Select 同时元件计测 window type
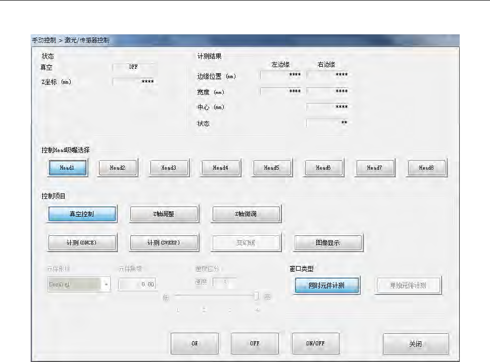The image size is (490, 362). [x=327, y=285]
